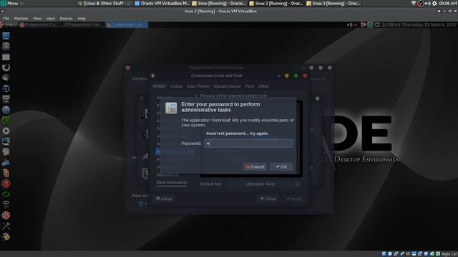Image resolution: width=458 pixels, height=257 pixels.
Task: Cancel the password prompt
Action: tap(255, 166)
